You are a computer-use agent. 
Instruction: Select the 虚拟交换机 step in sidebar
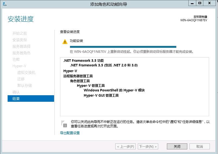pyautogui.click(x=26, y=72)
